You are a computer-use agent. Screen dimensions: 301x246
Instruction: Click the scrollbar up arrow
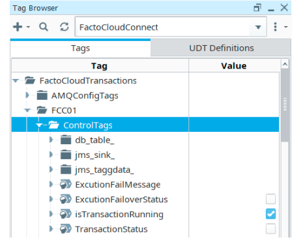[285, 65]
